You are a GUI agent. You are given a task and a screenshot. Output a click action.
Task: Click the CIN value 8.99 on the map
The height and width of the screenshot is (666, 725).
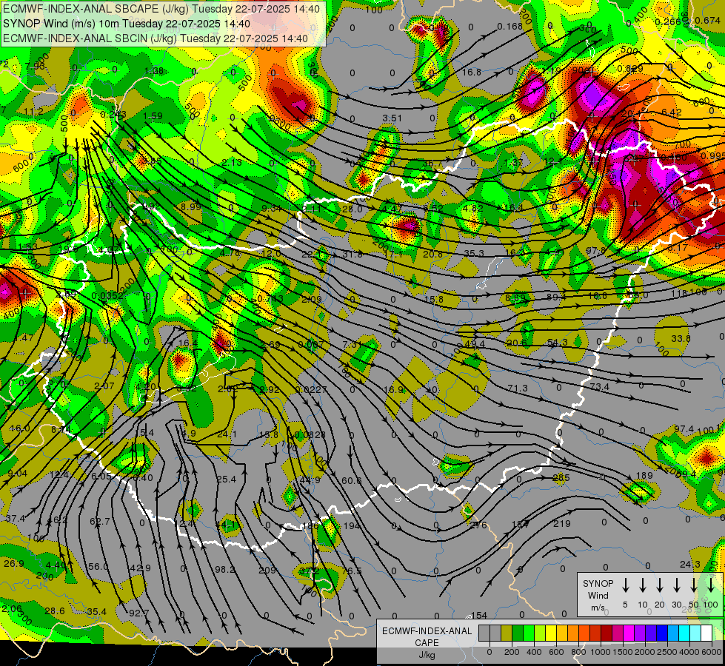191,207
